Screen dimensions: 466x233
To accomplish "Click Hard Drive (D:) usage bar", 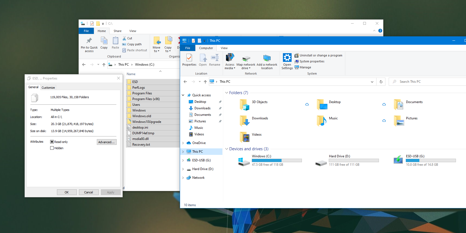I will click(354, 161).
